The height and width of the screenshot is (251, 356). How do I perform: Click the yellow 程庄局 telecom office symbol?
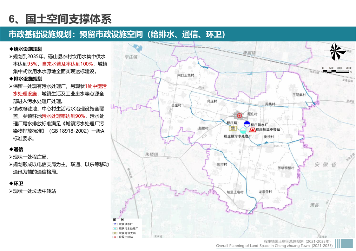233,128
